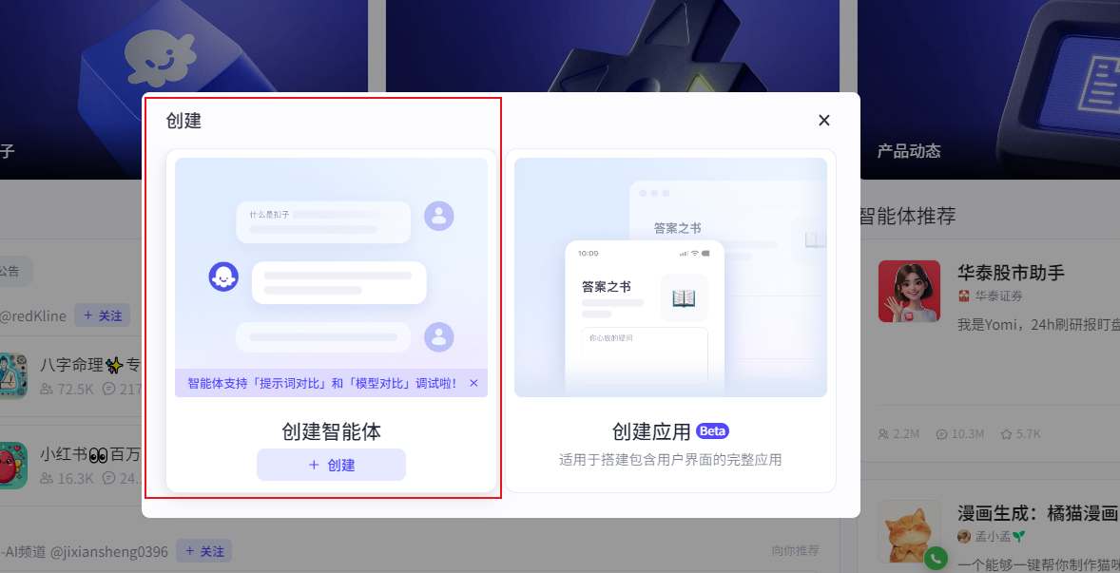Click the chat count icon 10.3M

coord(941,434)
